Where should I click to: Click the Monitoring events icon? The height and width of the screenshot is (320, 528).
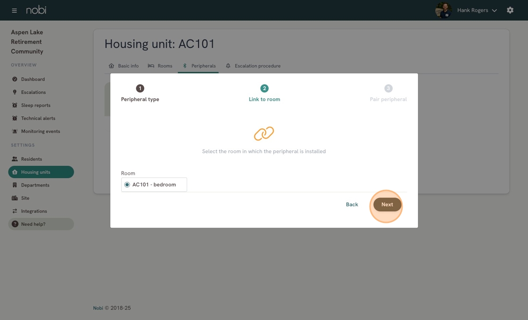point(15,131)
